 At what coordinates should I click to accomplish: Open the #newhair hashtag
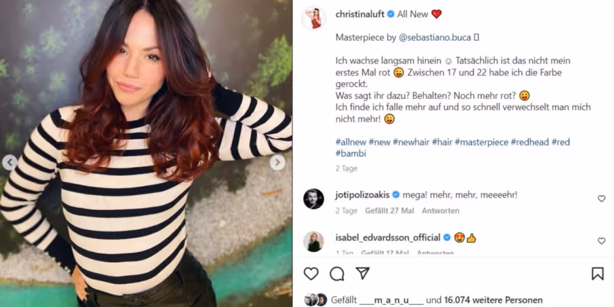411,142
